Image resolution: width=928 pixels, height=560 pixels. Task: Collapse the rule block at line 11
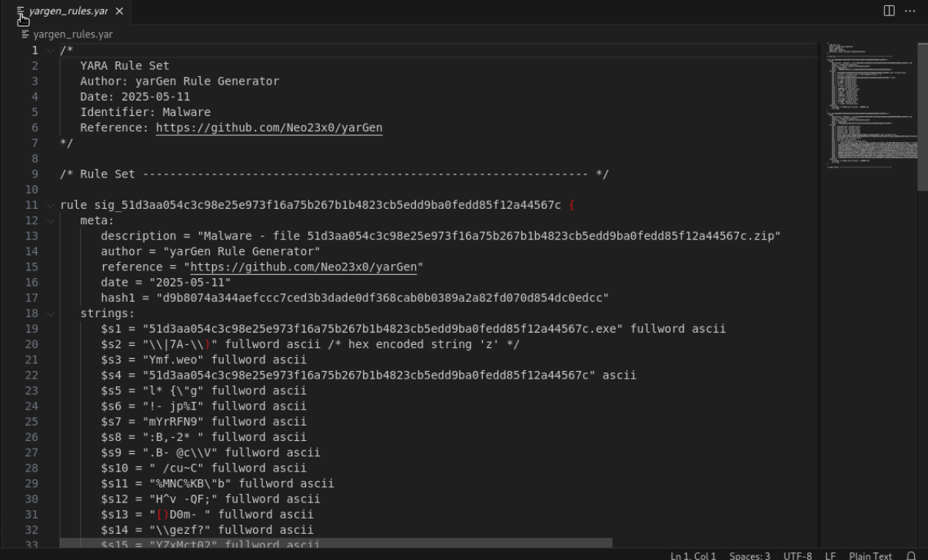coord(51,205)
